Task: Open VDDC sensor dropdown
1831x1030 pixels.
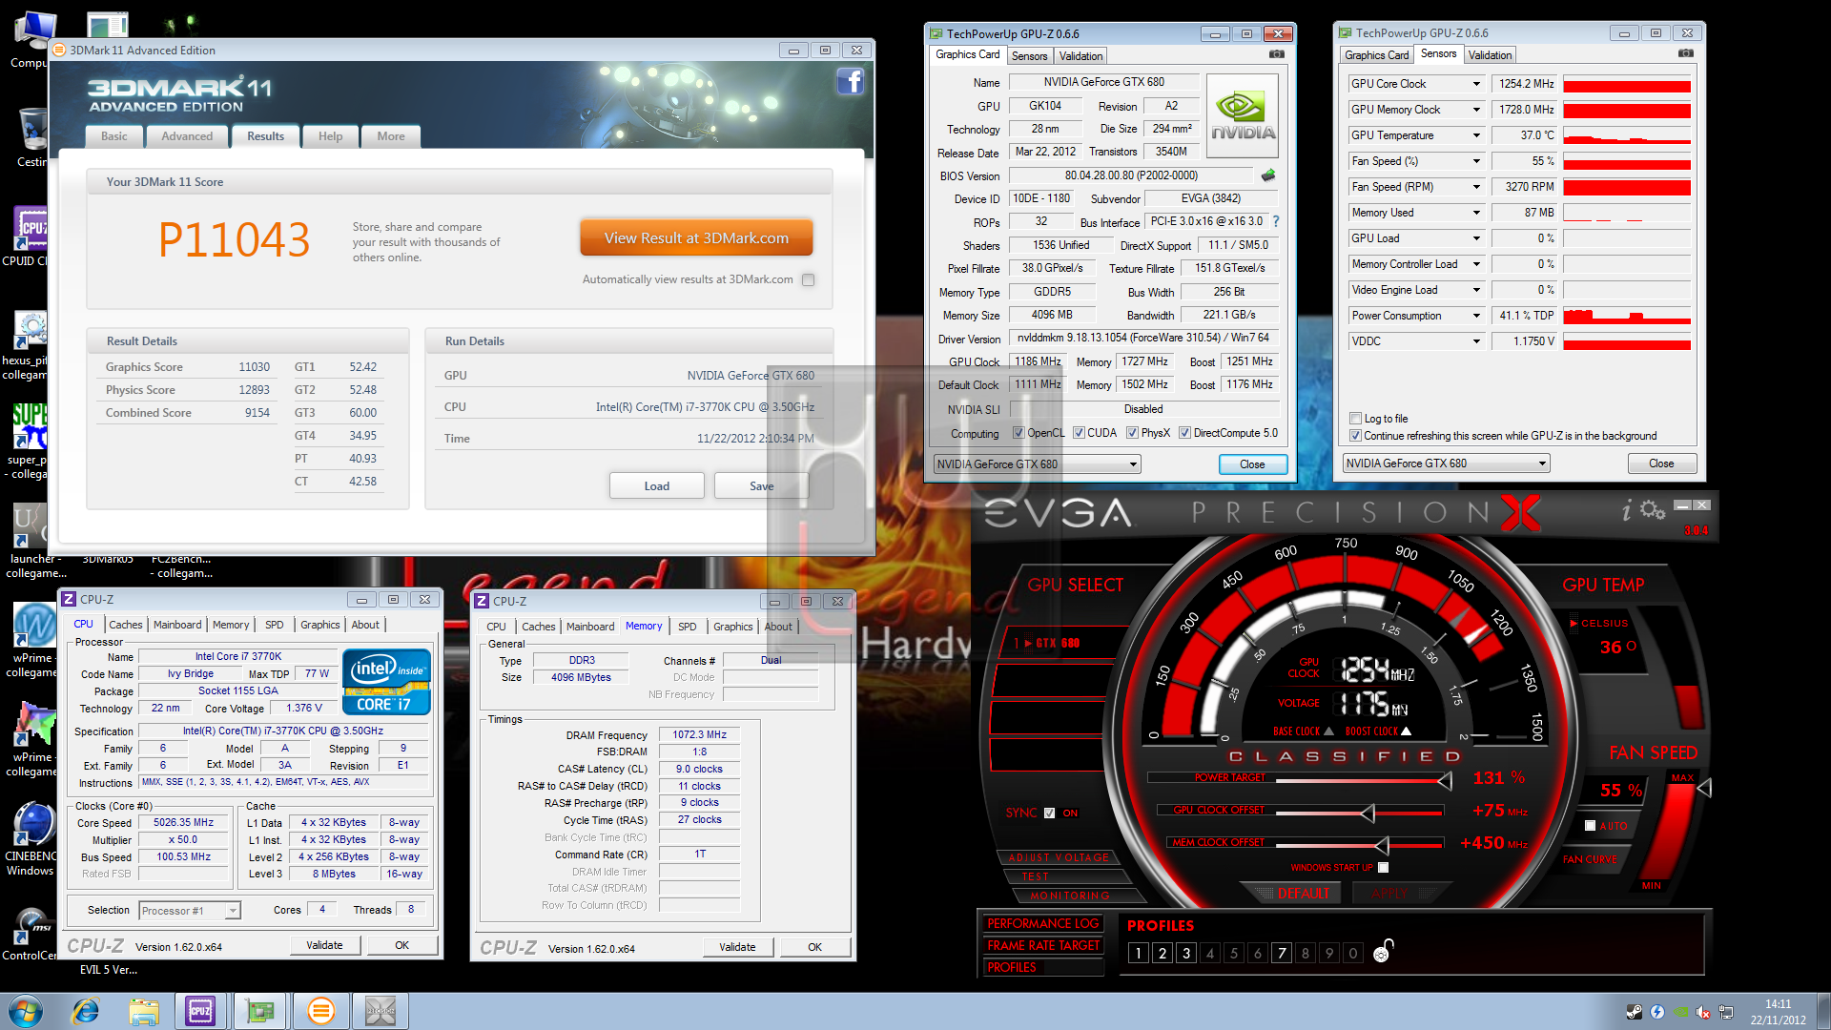Action: coord(1476,341)
